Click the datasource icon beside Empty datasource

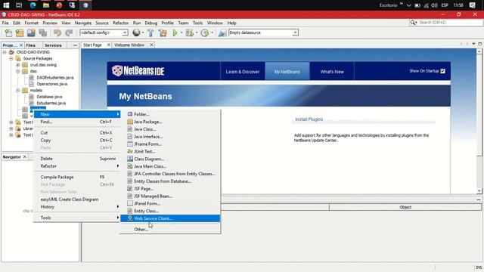pyautogui.click(x=222, y=32)
